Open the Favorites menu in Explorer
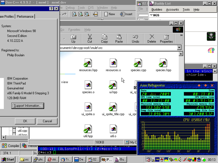 click(74, 30)
